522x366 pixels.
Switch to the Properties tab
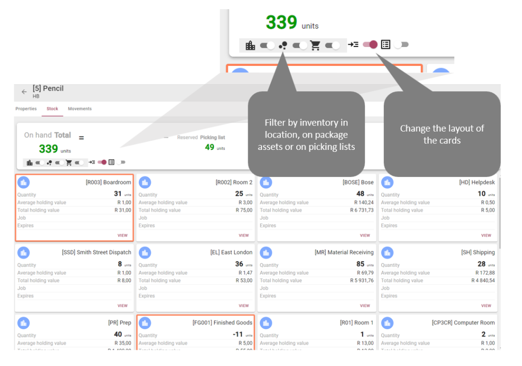pos(26,109)
